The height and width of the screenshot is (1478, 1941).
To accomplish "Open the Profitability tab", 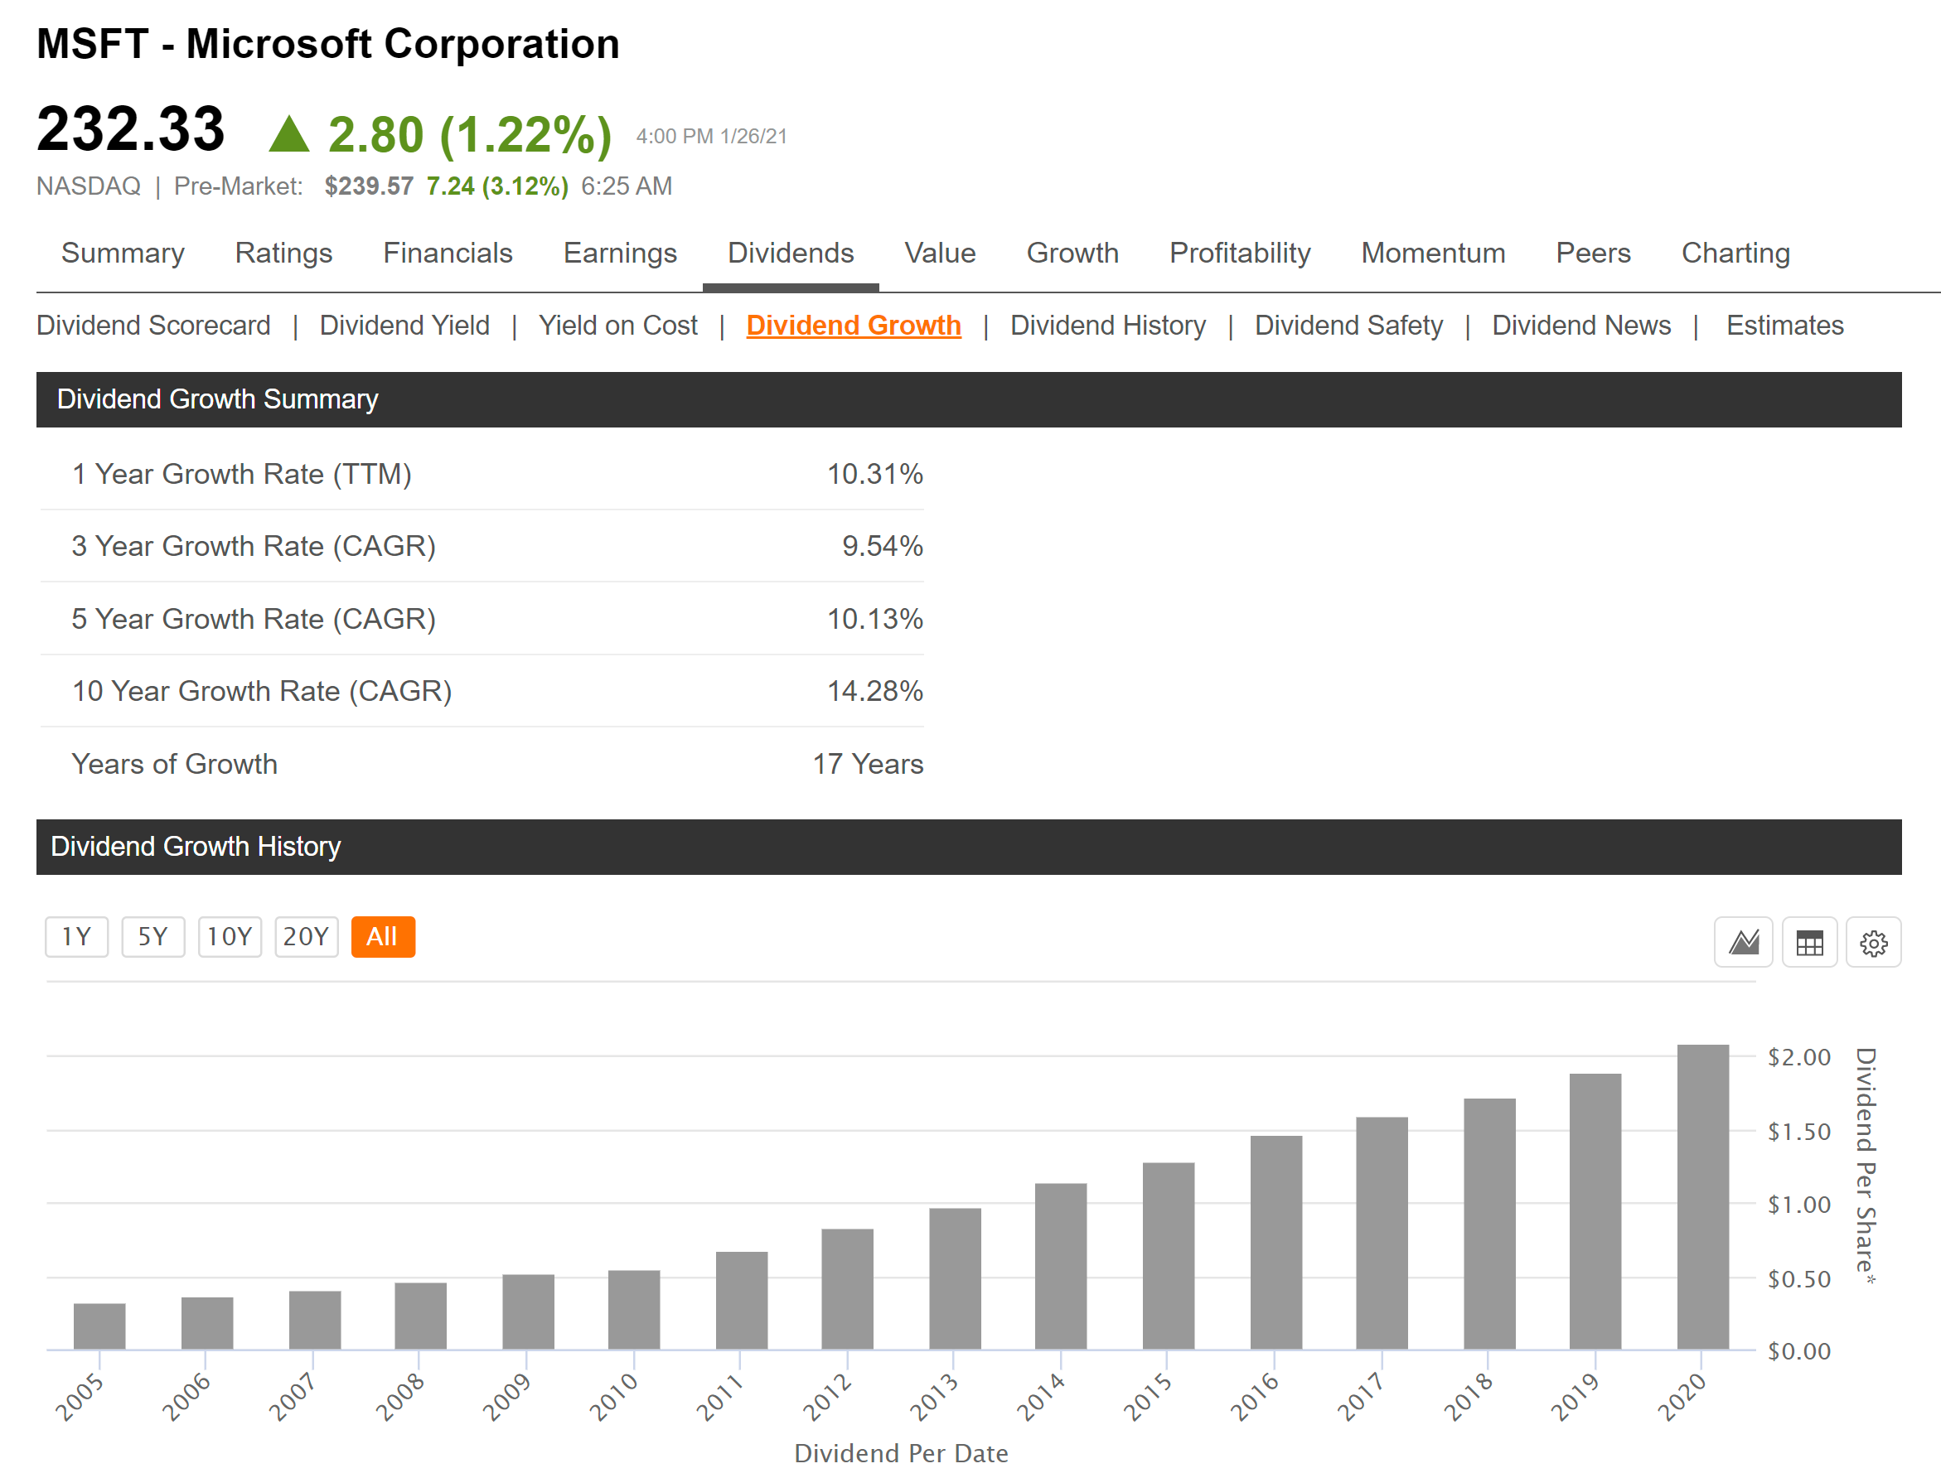I will [1239, 254].
